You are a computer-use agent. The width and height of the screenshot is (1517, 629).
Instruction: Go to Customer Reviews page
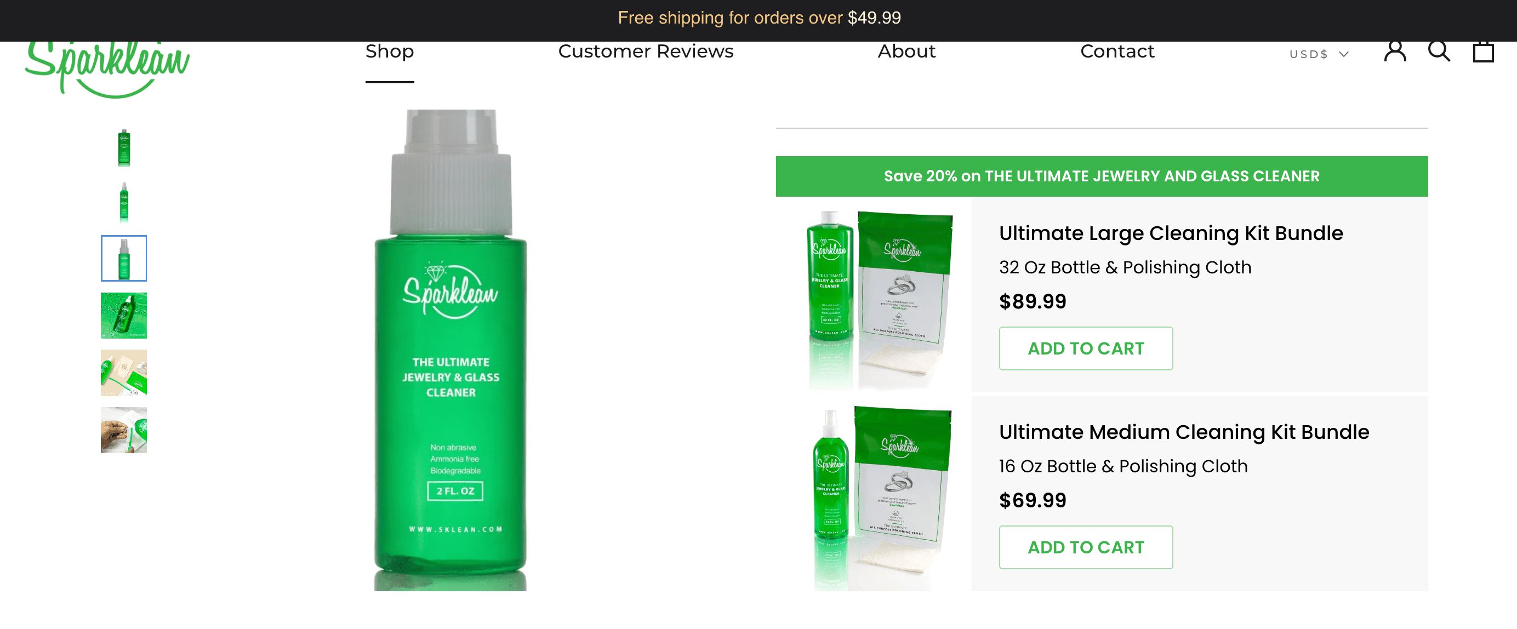click(646, 52)
